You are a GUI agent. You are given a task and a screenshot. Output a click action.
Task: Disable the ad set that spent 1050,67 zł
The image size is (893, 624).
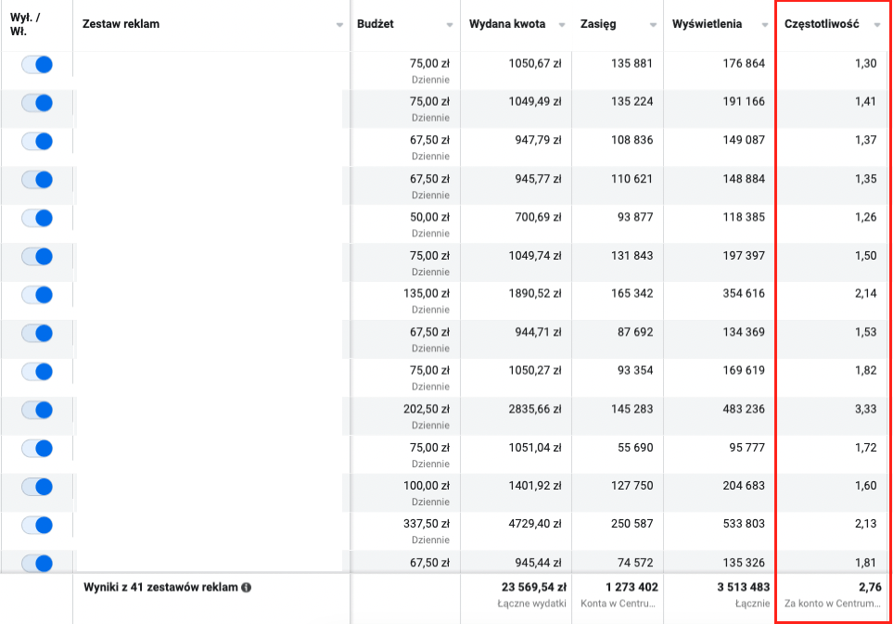tap(37, 65)
